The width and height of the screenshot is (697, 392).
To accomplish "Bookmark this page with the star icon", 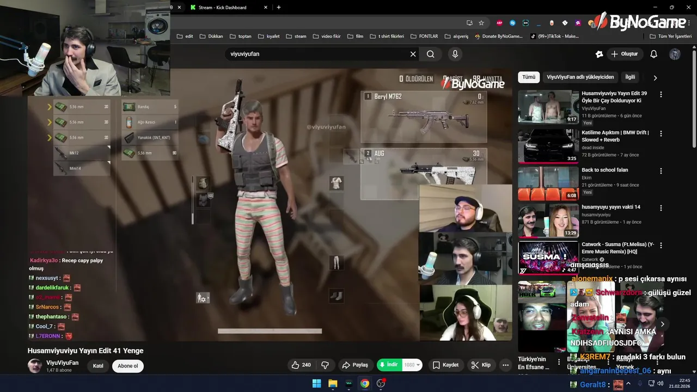I will [x=481, y=23].
